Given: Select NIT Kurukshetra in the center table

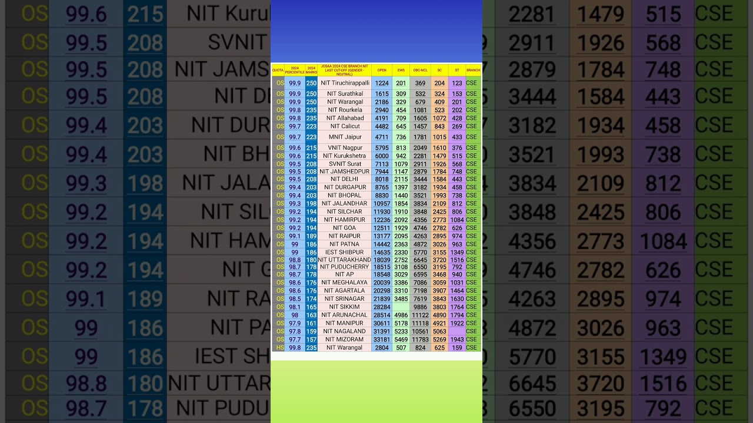Looking at the screenshot, I should click(x=345, y=156).
